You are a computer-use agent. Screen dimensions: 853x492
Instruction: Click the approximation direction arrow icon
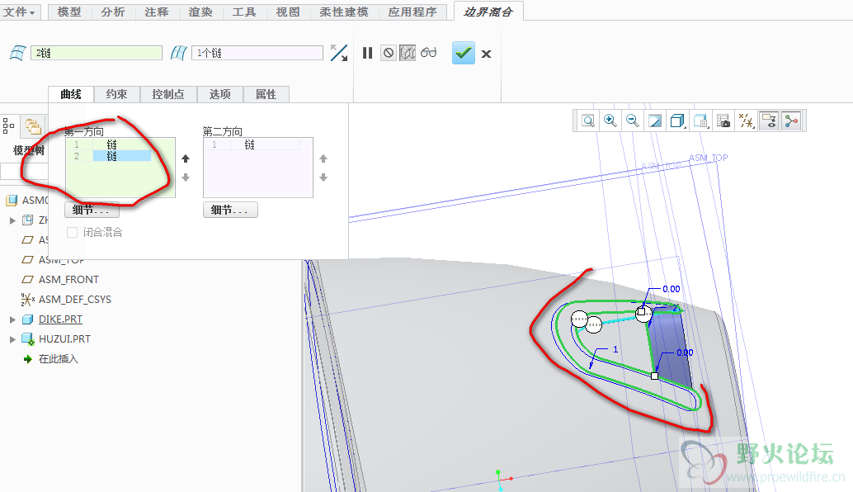click(x=339, y=53)
